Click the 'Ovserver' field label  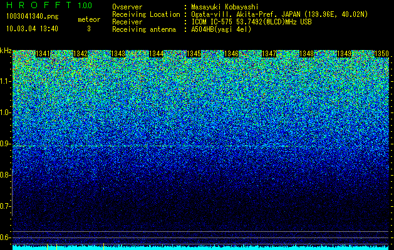pyautogui.click(x=127, y=7)
